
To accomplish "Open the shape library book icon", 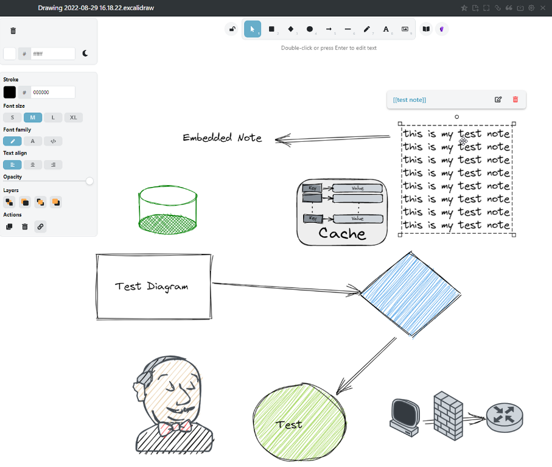I will (x=426, y=29).
